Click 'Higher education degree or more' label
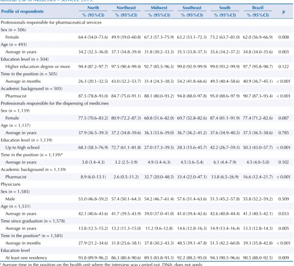 click(38, 67)
